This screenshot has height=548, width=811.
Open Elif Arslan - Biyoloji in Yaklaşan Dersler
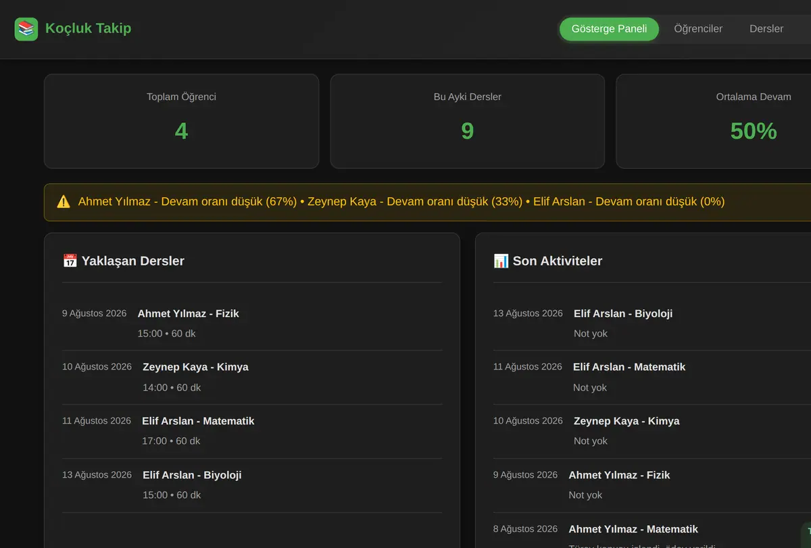click(x=192, y=475)
